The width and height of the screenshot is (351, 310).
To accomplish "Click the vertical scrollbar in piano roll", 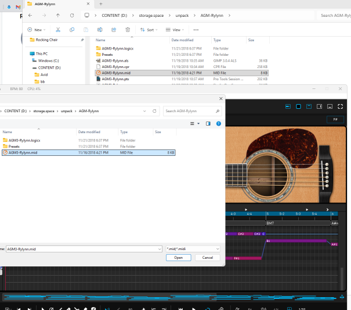I will point(342,279).
